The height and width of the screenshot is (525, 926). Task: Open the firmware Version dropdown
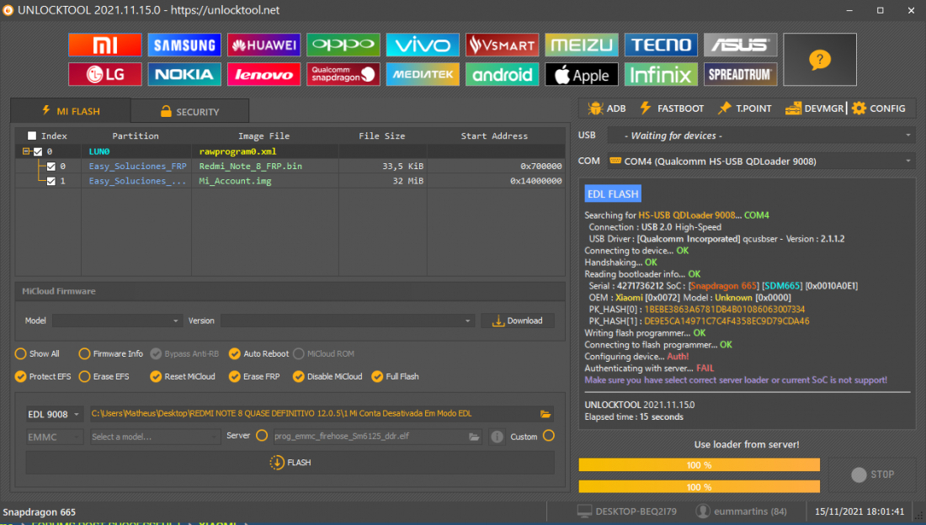[x=347, y=321]
